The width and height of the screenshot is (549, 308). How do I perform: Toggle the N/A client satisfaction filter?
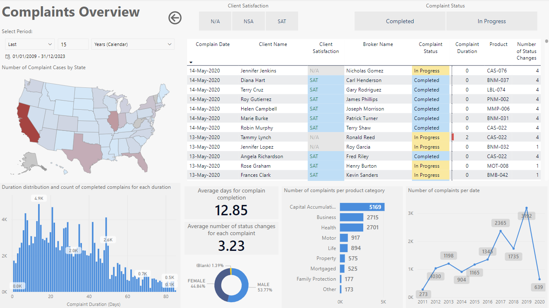215,21
